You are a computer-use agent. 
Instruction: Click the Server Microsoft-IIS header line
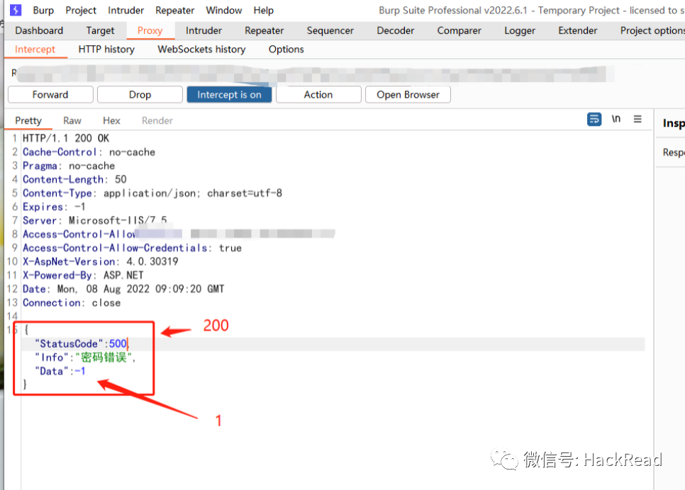[95, 220]
